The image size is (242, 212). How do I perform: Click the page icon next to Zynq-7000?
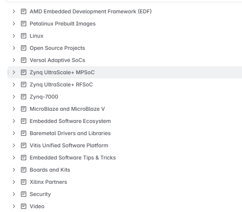[x=24, y=97]
